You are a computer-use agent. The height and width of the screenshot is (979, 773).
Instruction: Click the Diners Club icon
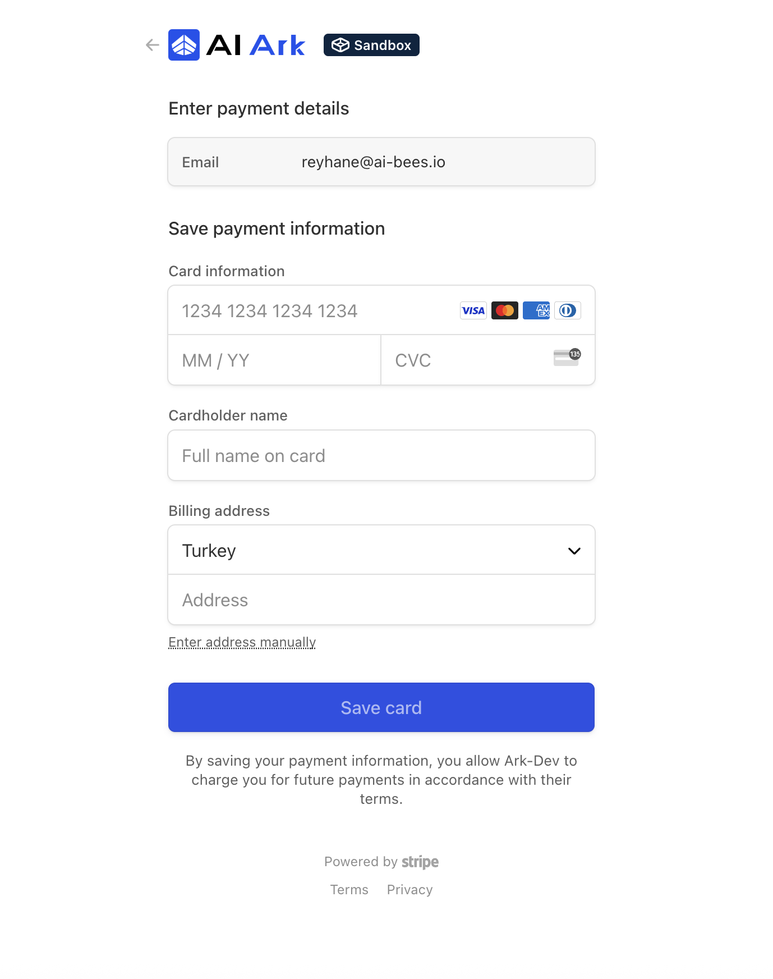[x=567, y=310]
